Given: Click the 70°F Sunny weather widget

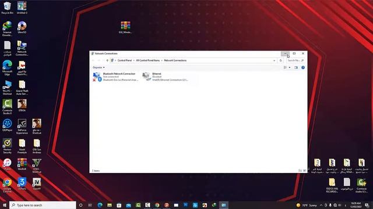Looking at the screenshot, I should pyautogui.click(x=307, y=205).
